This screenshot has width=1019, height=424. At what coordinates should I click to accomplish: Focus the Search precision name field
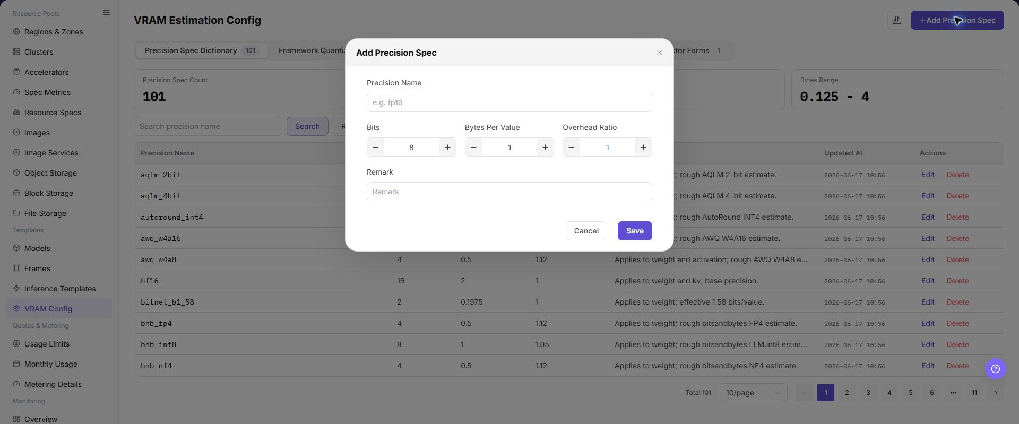[x=208, y=126]
